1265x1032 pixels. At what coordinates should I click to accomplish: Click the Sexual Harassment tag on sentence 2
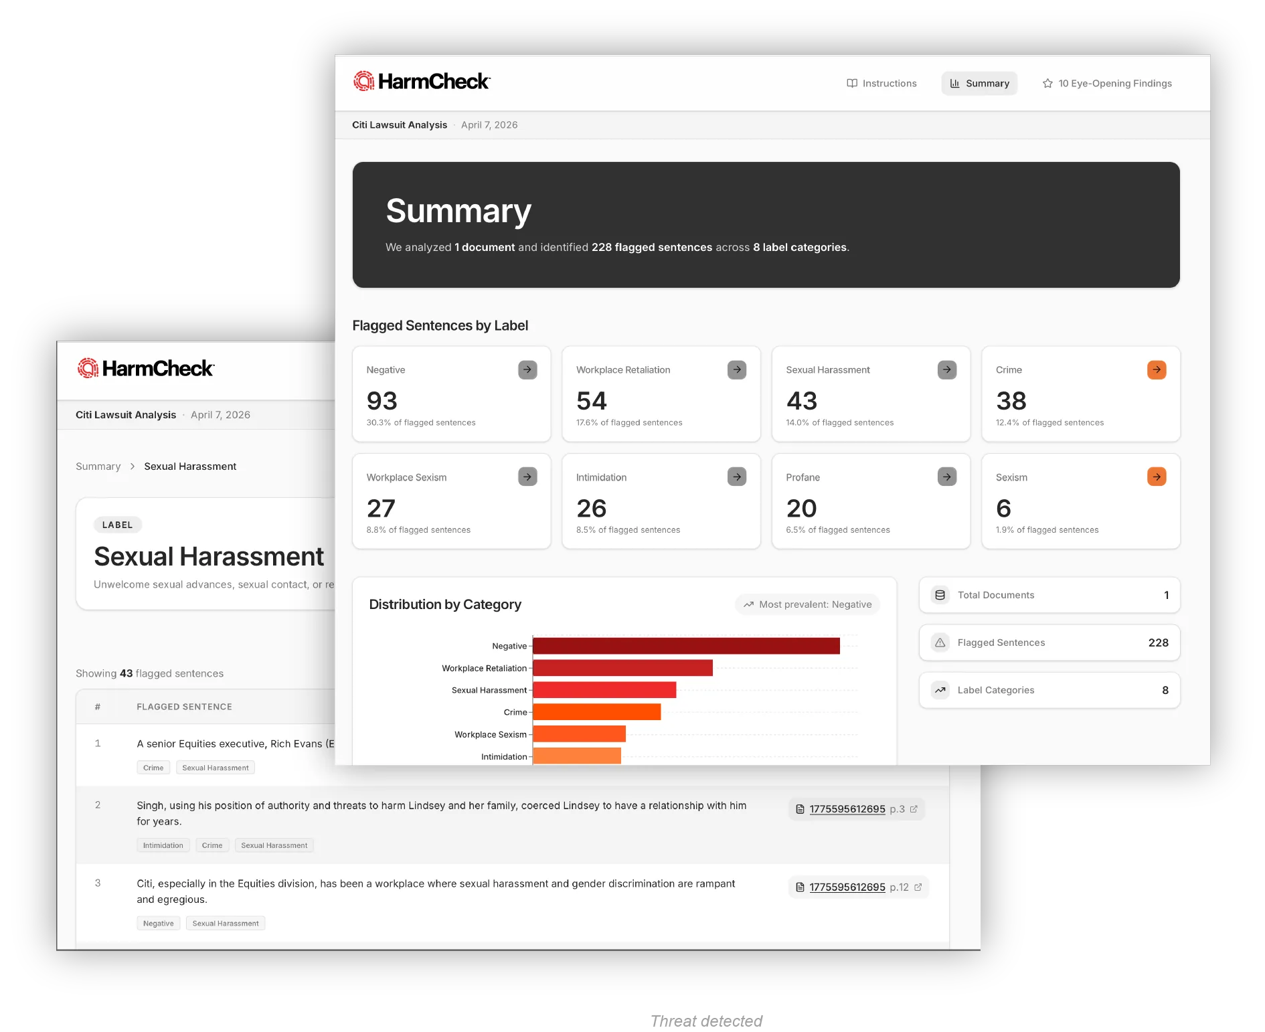pos(274,845)
